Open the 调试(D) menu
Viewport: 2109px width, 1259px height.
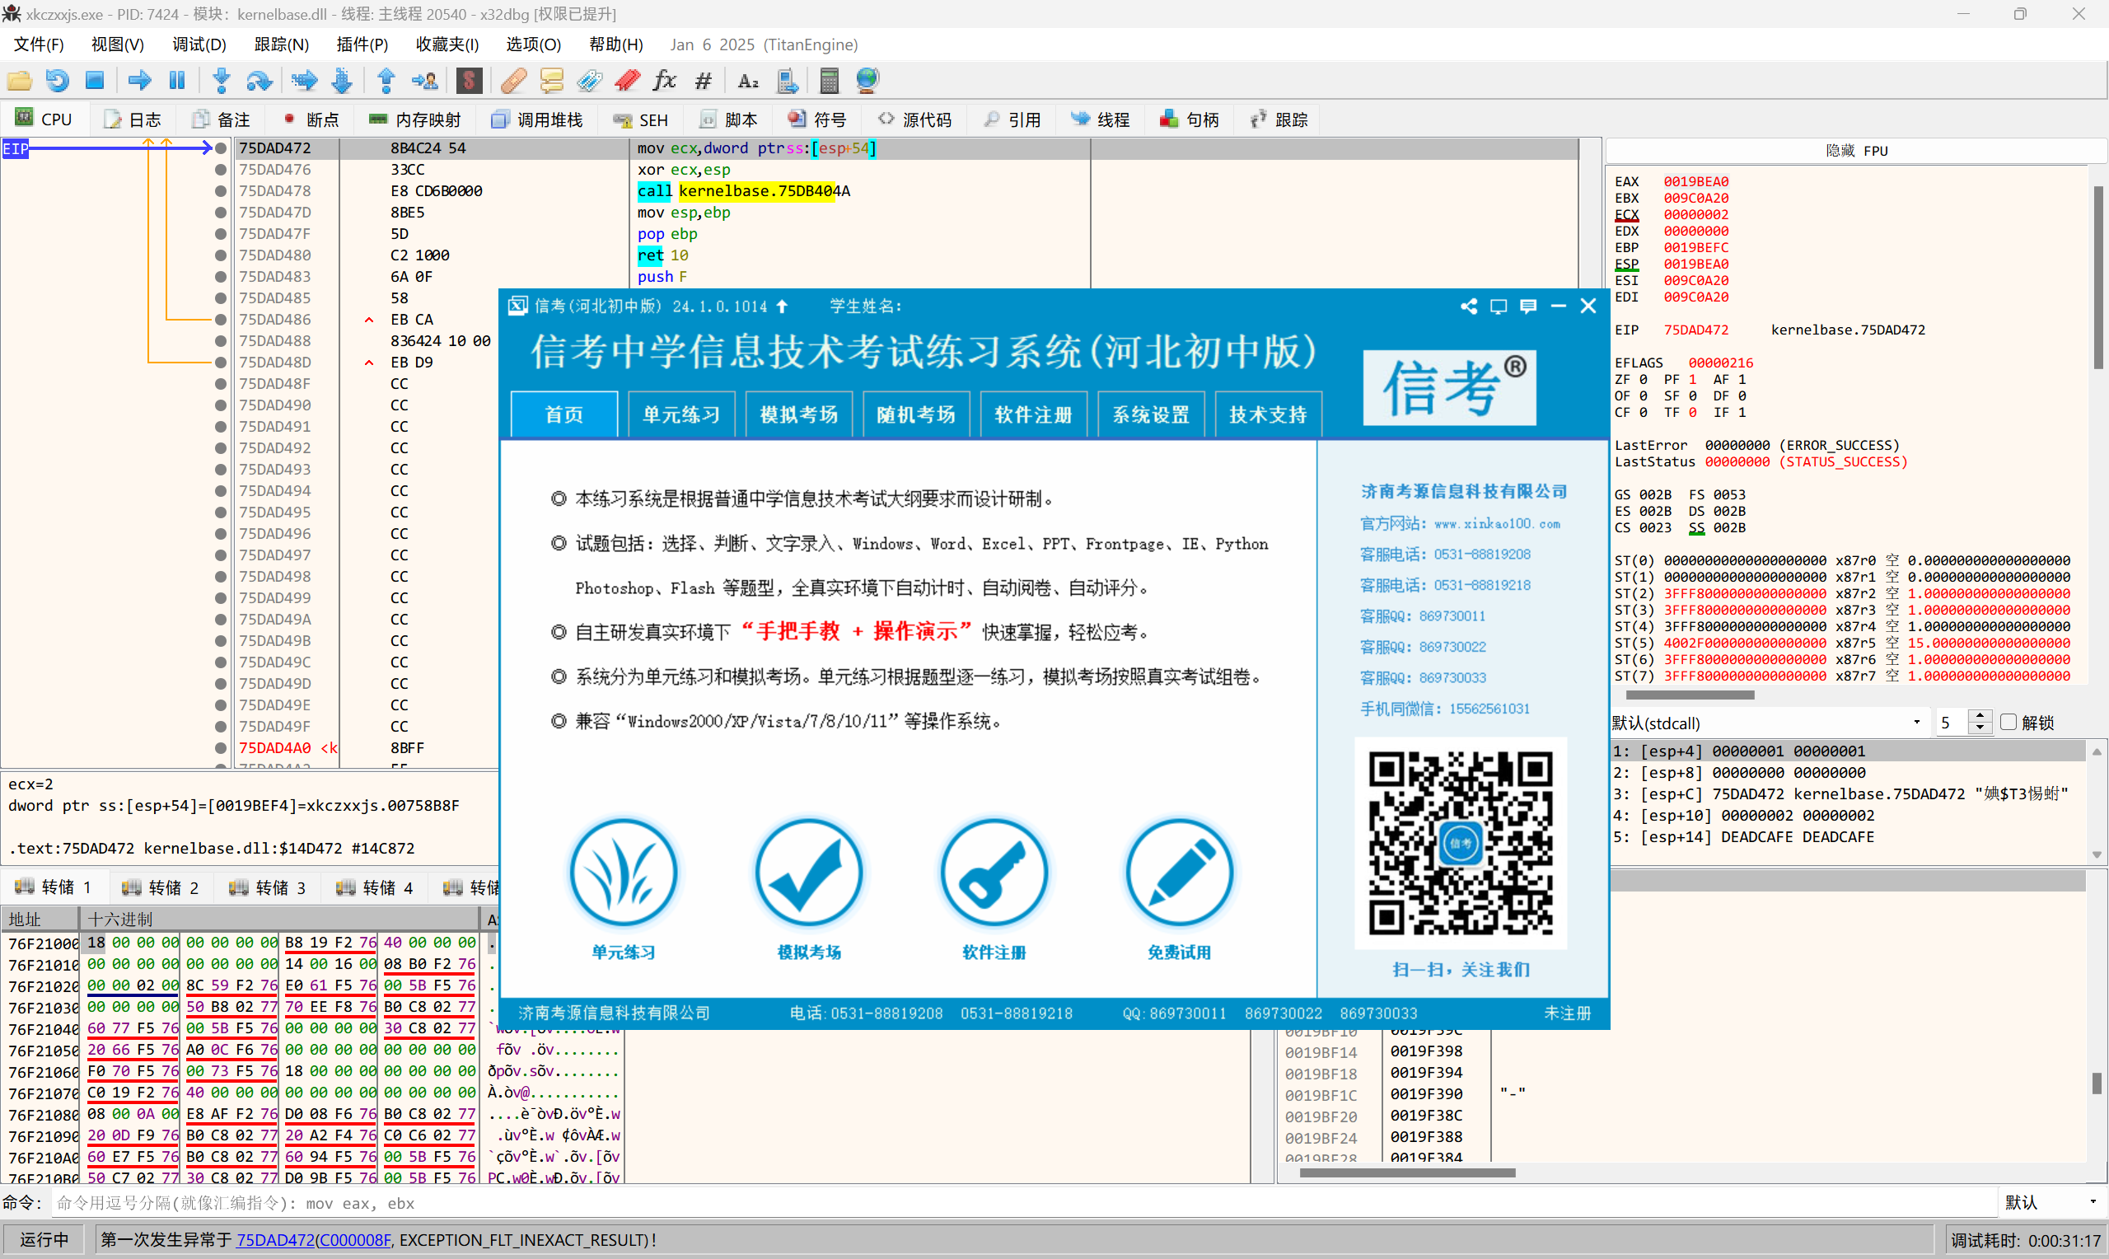[199, 44]
